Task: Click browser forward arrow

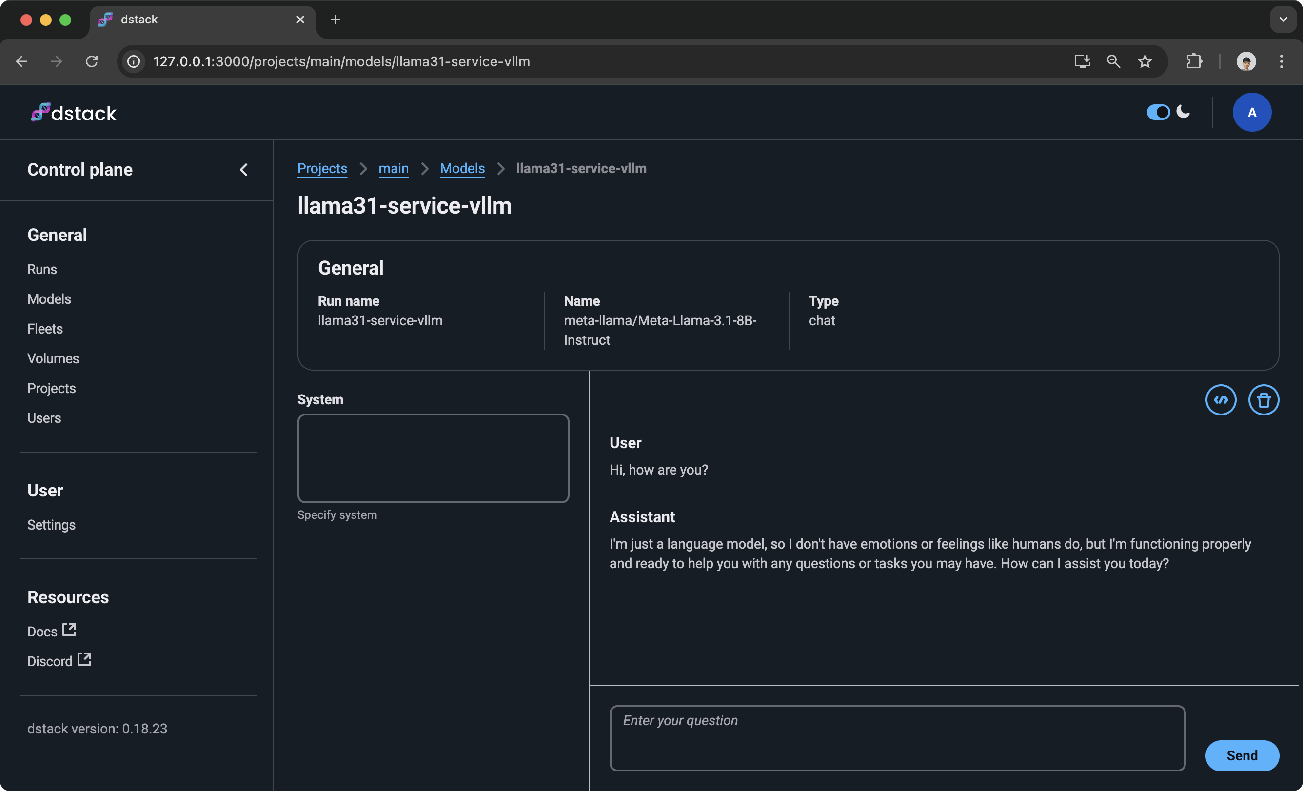Action: [57, 61]
